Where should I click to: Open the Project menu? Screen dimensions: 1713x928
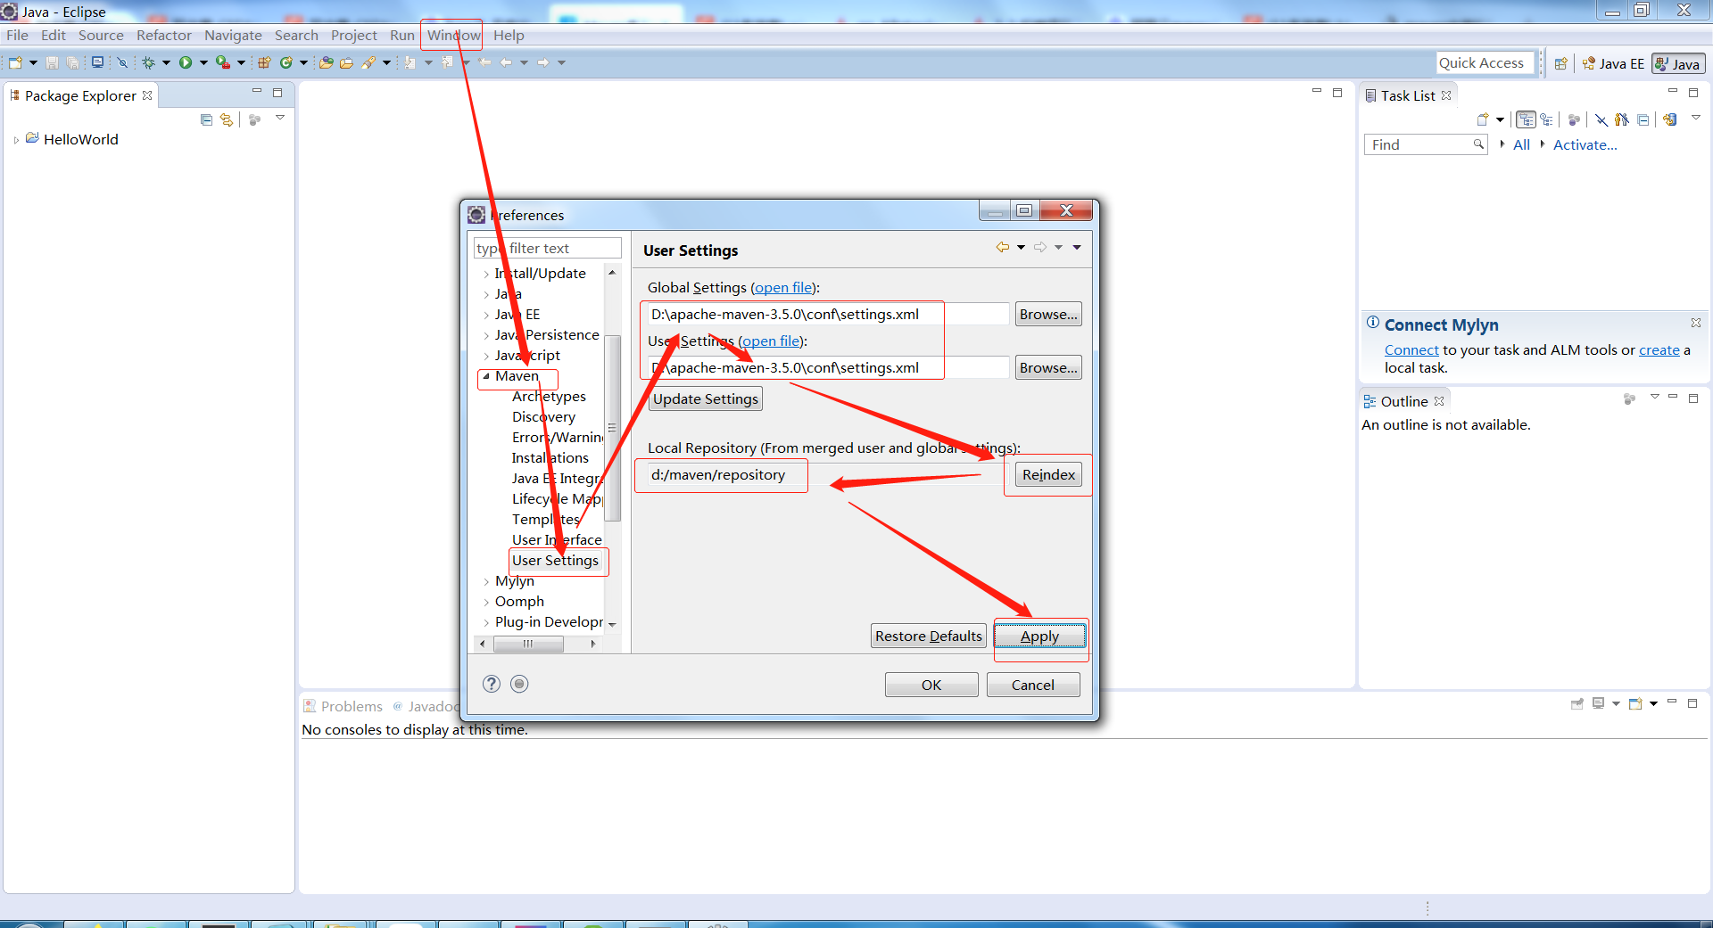(354, 35)
